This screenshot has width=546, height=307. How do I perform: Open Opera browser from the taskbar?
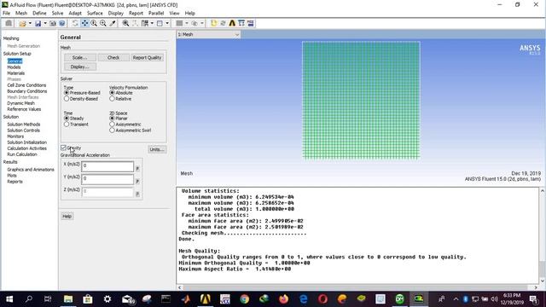coord(322,298)
